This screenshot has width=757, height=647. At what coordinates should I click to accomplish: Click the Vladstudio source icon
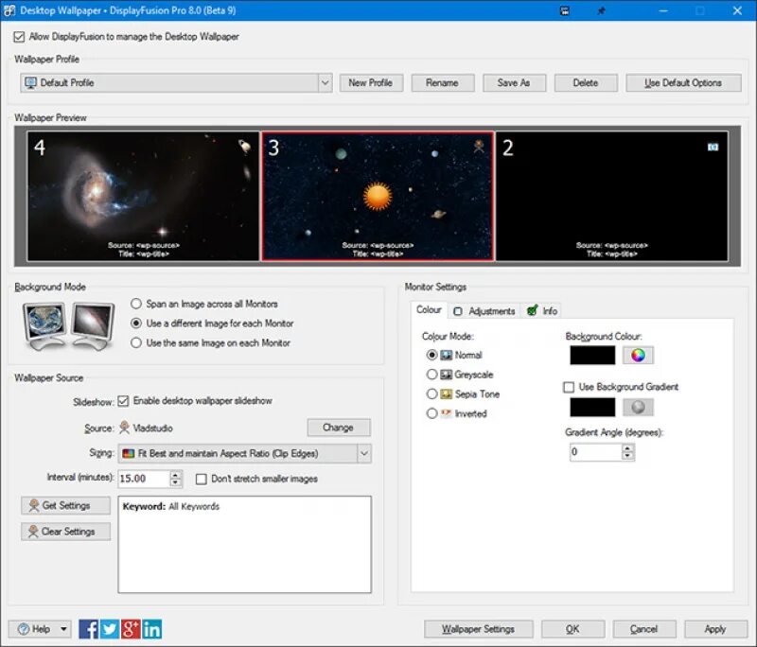125,428
